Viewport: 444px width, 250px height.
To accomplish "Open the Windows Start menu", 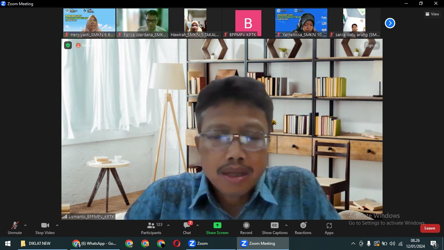I will [8, 243].
